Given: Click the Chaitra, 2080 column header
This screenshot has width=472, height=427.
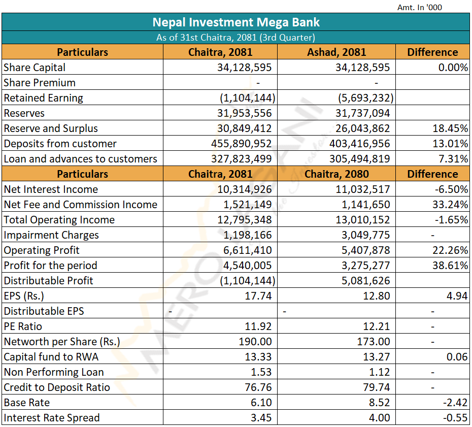Looking at the screenshot, I should 336,174.
